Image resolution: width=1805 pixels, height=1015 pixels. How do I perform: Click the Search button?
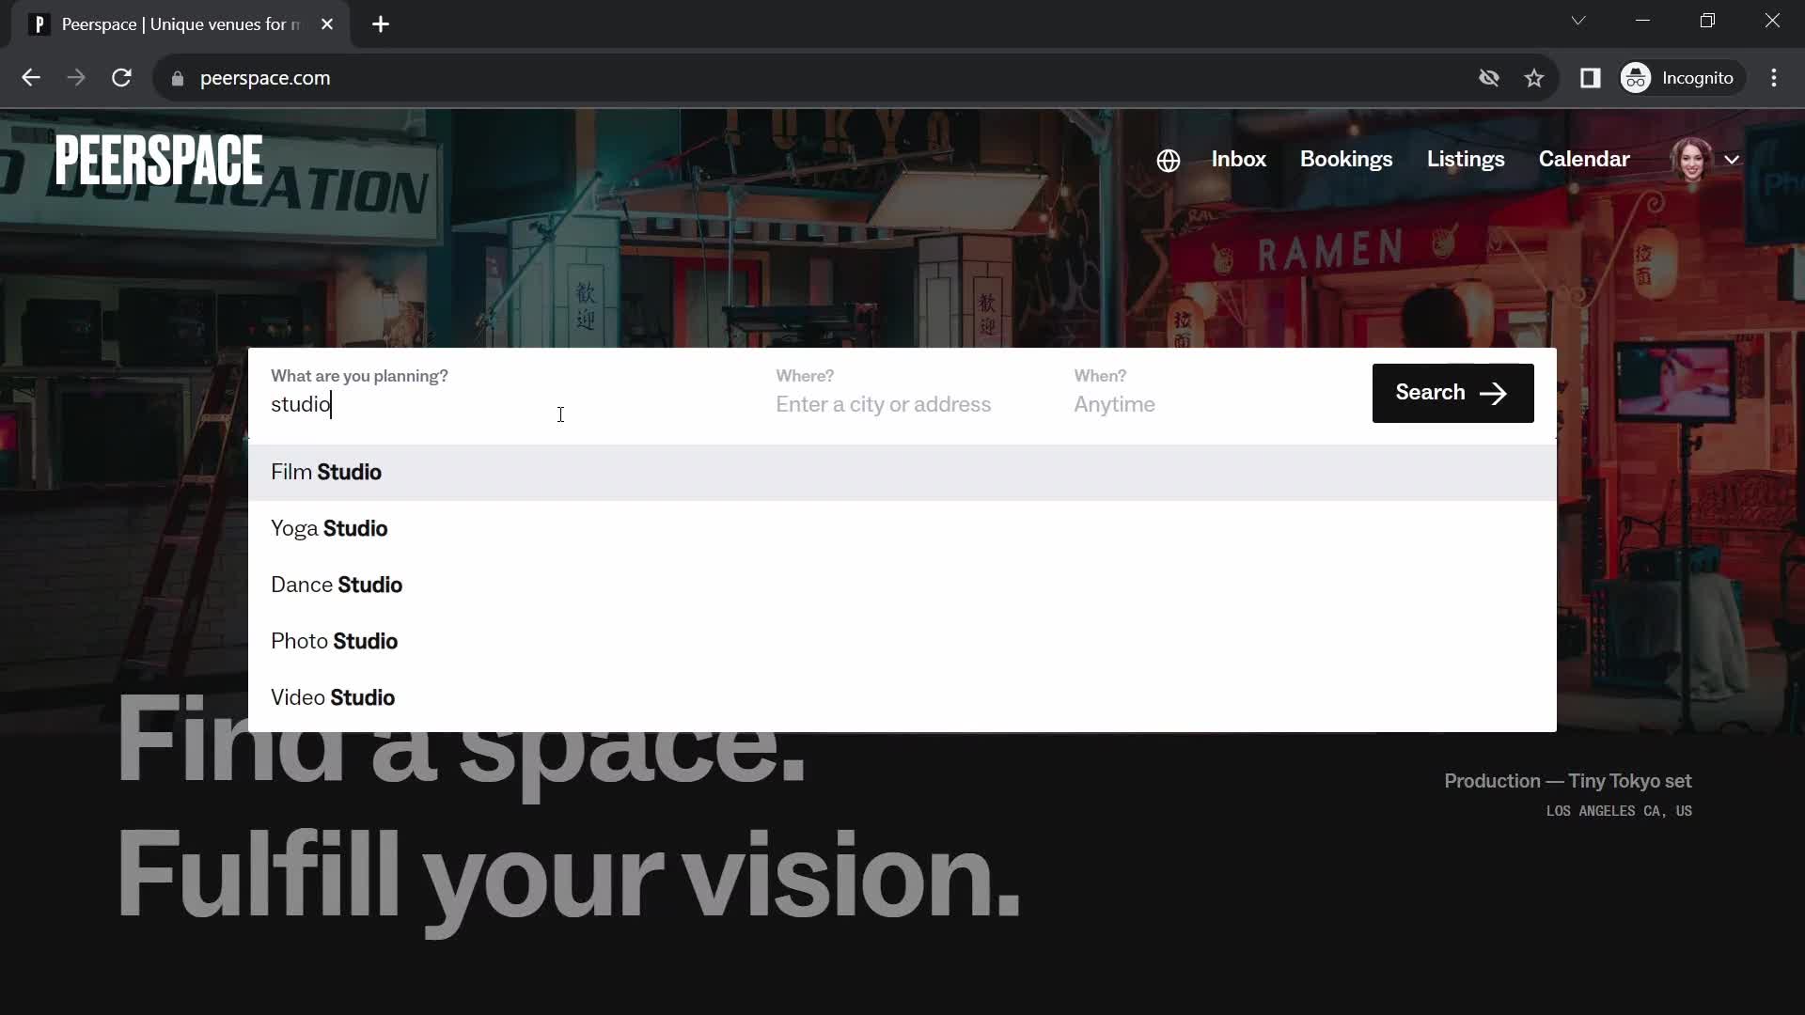point(1452,392)
